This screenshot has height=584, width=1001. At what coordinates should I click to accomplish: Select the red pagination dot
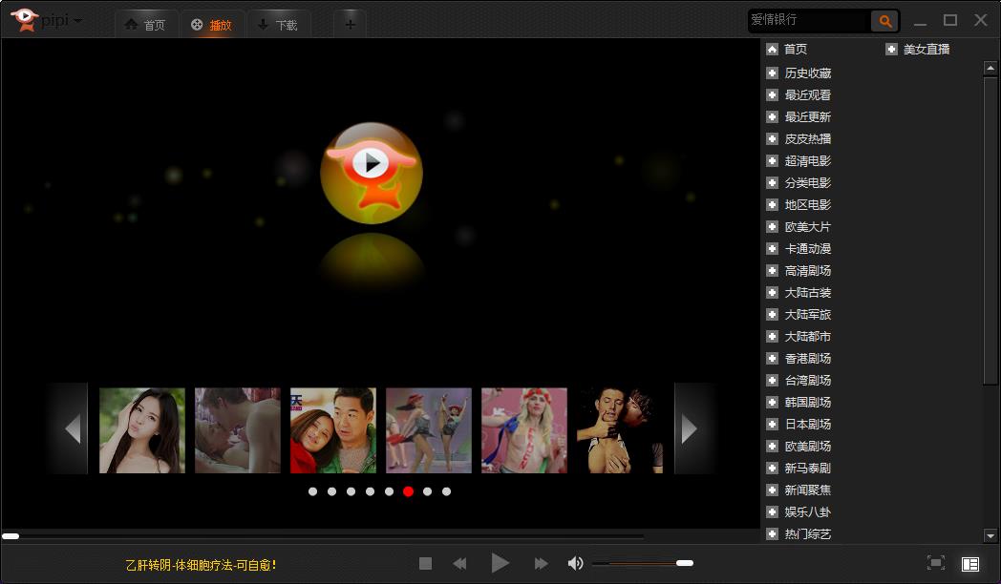(408, 491)
